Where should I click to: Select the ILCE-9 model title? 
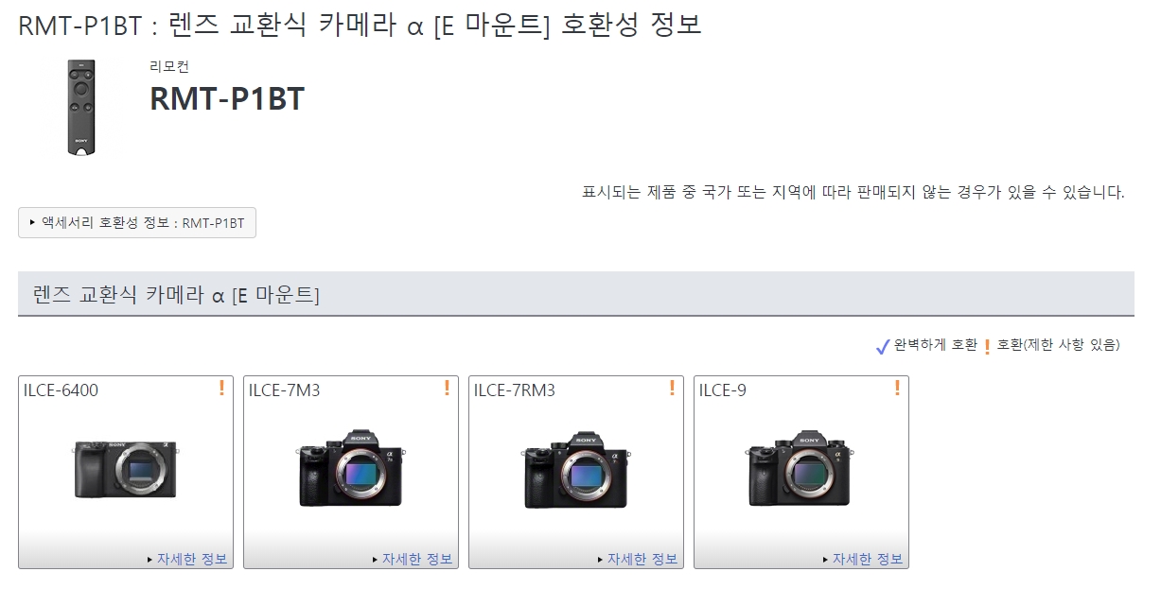(x=722, y=390)
